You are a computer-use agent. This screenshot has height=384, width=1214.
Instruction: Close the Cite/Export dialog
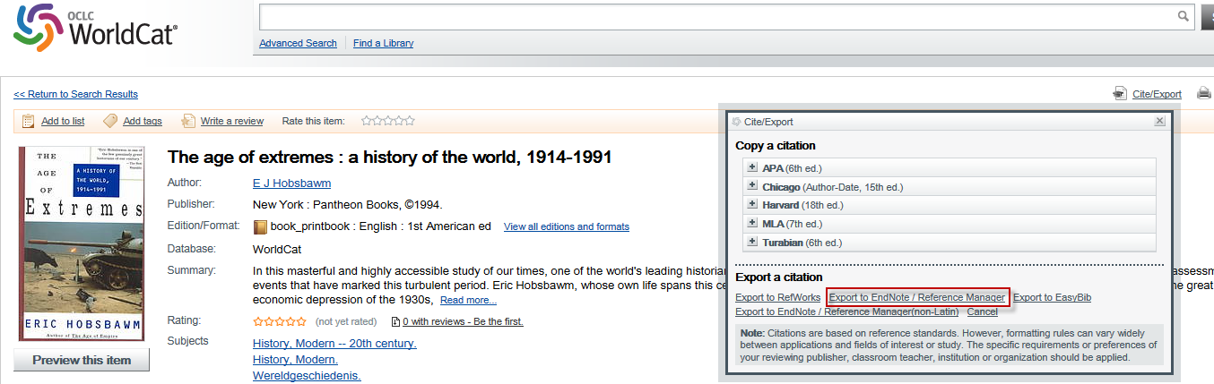[1159, 121]
